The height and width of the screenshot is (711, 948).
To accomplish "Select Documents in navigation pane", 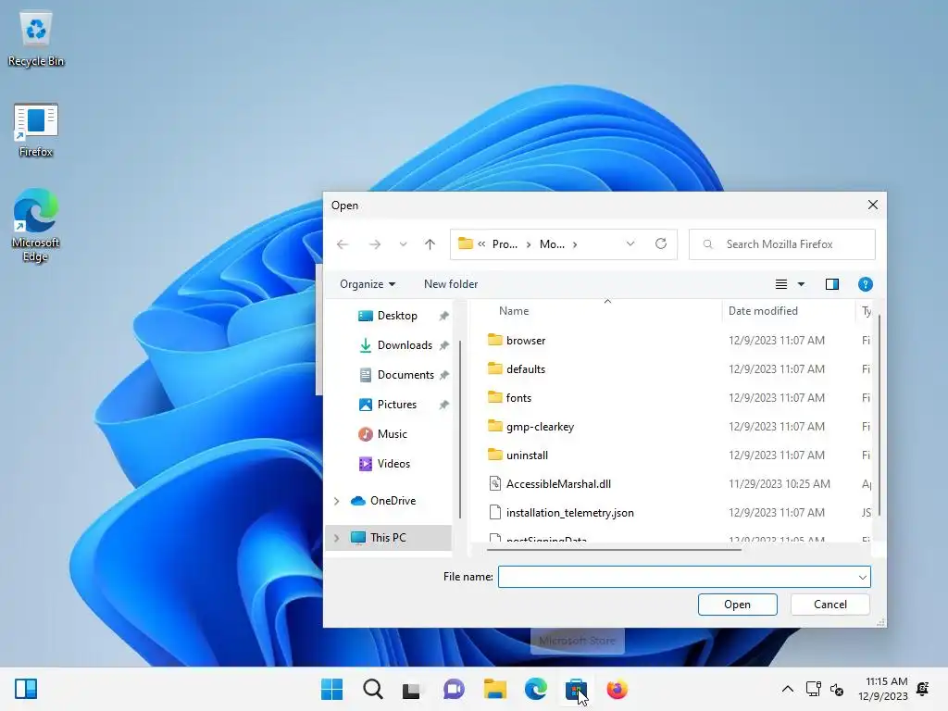I will [405, 375].
